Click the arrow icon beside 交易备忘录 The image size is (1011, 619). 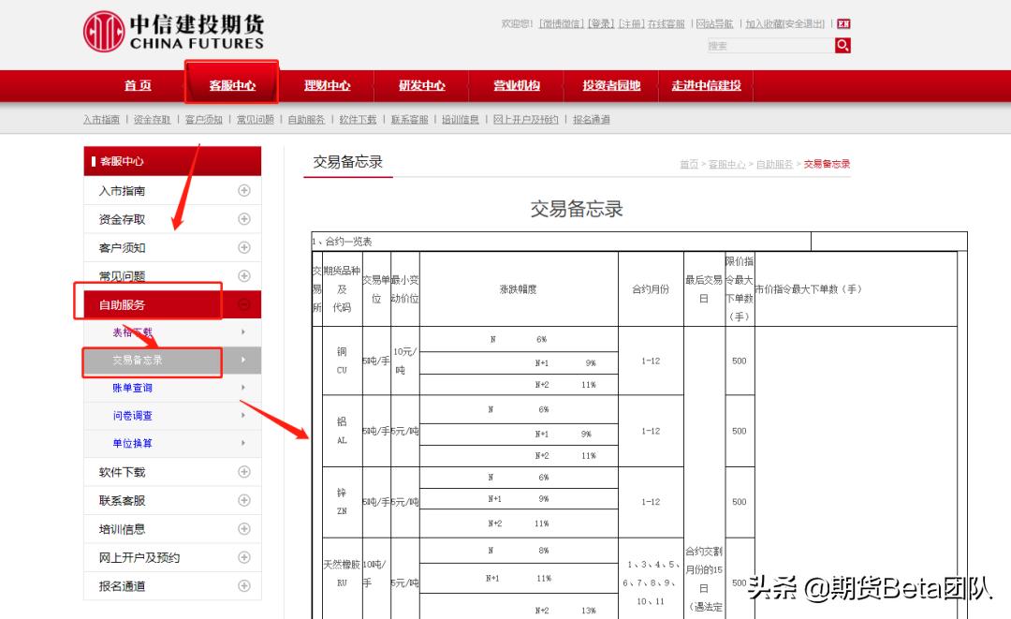click(242, 361)
